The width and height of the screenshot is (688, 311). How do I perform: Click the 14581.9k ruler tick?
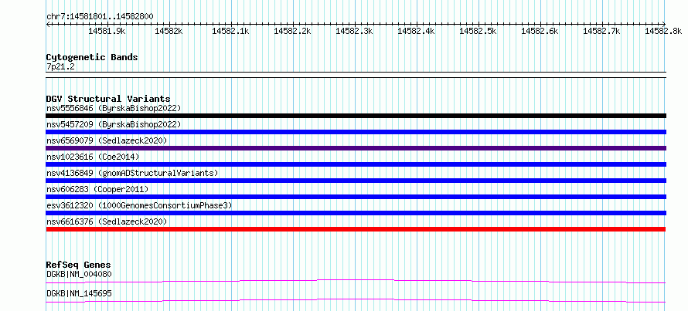point(107,31)
